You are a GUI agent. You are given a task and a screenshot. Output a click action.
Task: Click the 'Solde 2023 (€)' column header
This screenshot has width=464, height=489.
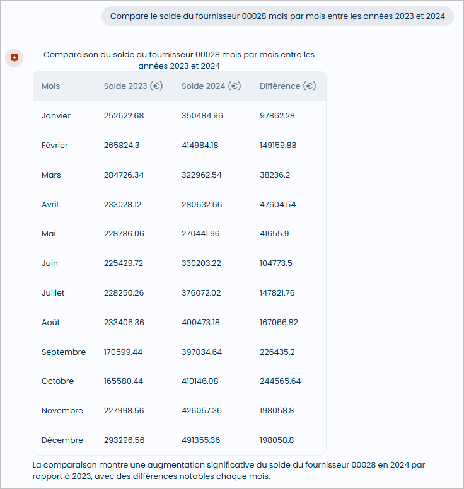(133, 86)
